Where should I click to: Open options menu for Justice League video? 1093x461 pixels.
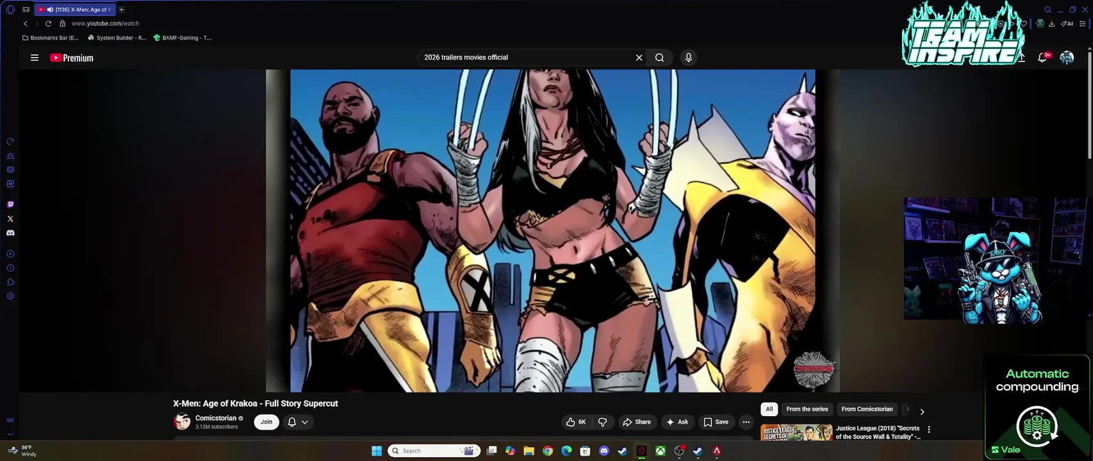pos(929,430)
